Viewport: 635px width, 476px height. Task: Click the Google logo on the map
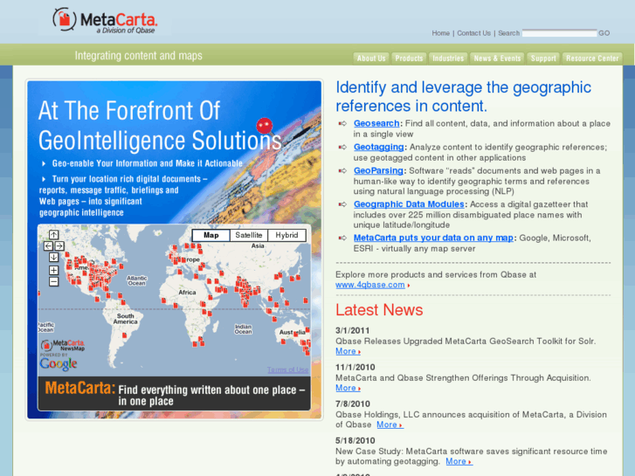pyautogui.click(x=59, y=364)
